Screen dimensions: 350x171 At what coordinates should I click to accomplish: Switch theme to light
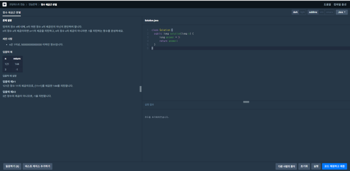[x=302, y=12]
